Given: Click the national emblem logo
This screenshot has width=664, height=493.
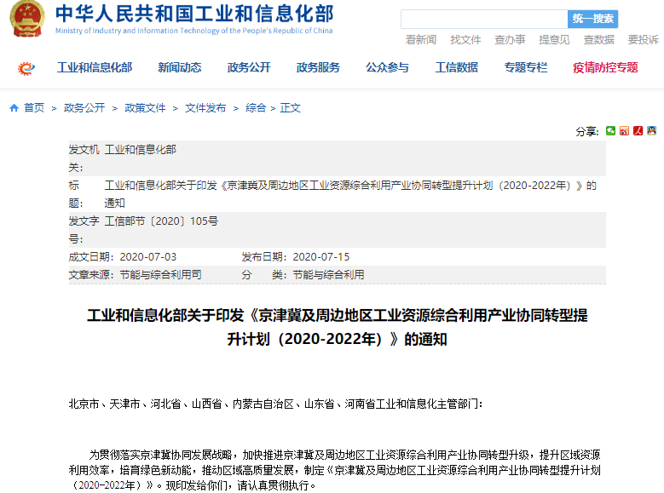Looking at the screenshot, I should (27, 19).
